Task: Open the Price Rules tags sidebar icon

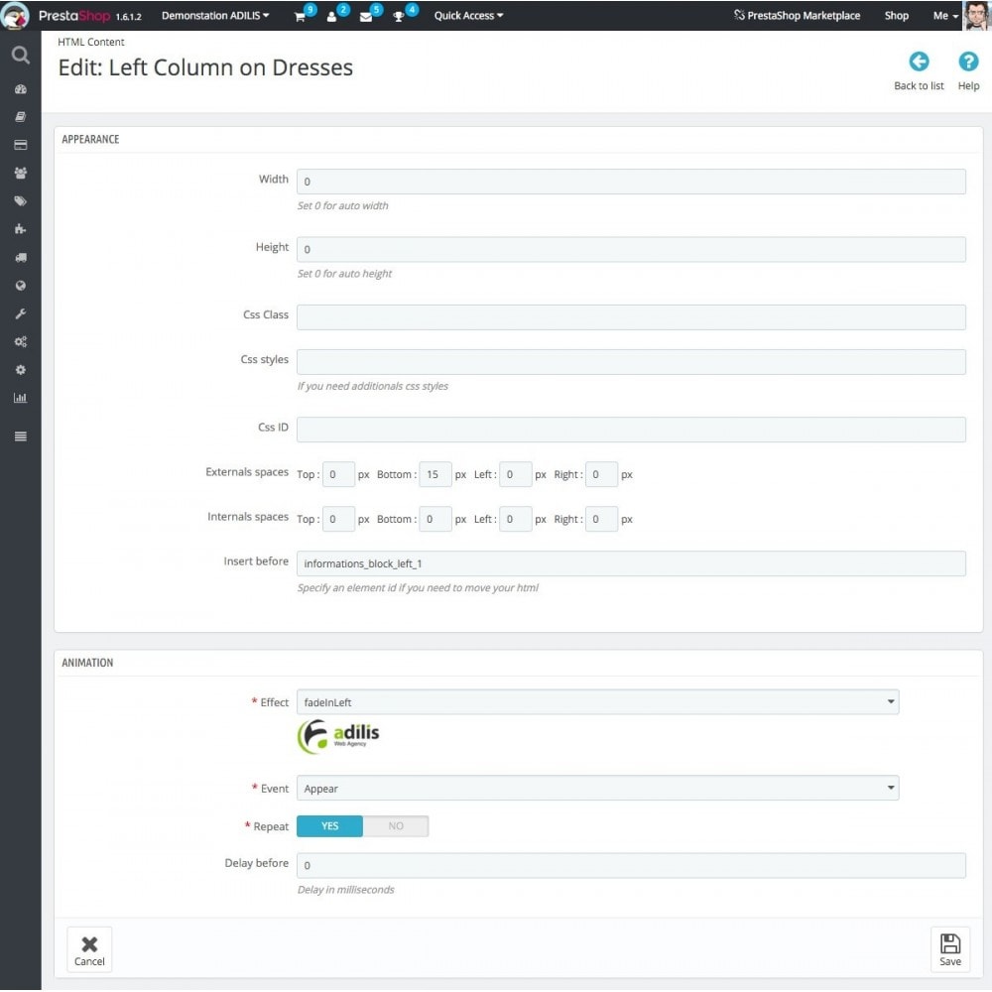Action: (20, 201)
